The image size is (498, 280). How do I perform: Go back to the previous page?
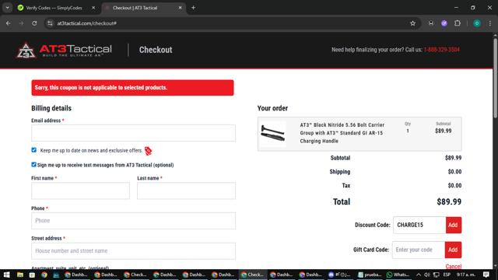click(x=9, y=23)
